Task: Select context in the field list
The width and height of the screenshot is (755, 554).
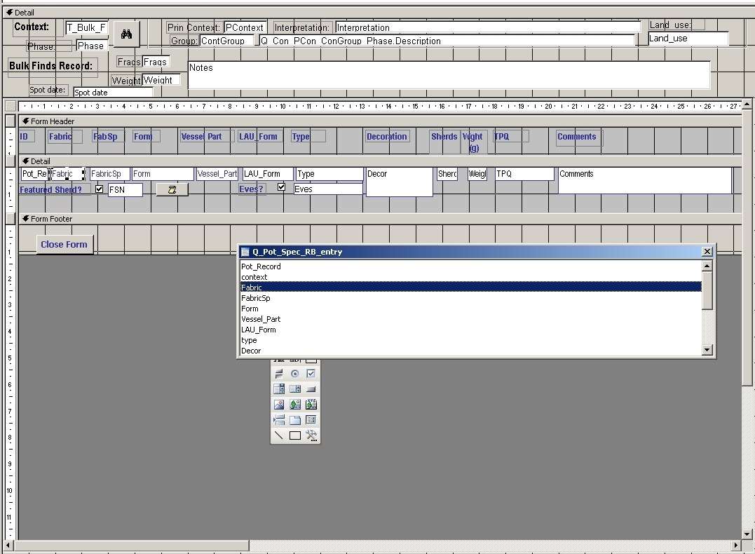Action: 470,277
